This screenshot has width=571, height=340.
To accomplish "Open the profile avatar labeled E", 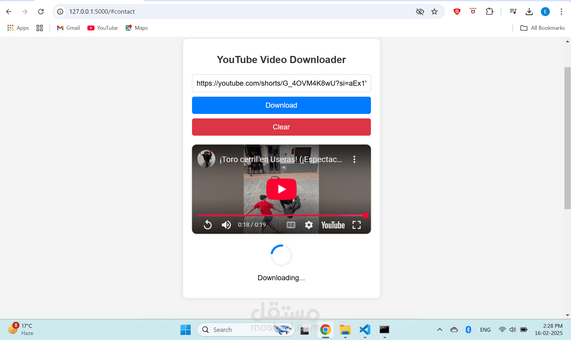I will 545,12.
